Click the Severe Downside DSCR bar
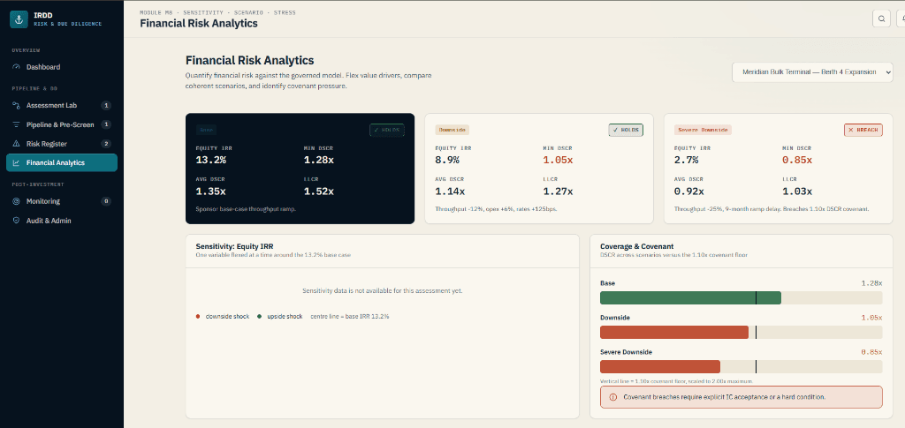The height and width of the screenshot is (428, 905). (x=660, y=367)
